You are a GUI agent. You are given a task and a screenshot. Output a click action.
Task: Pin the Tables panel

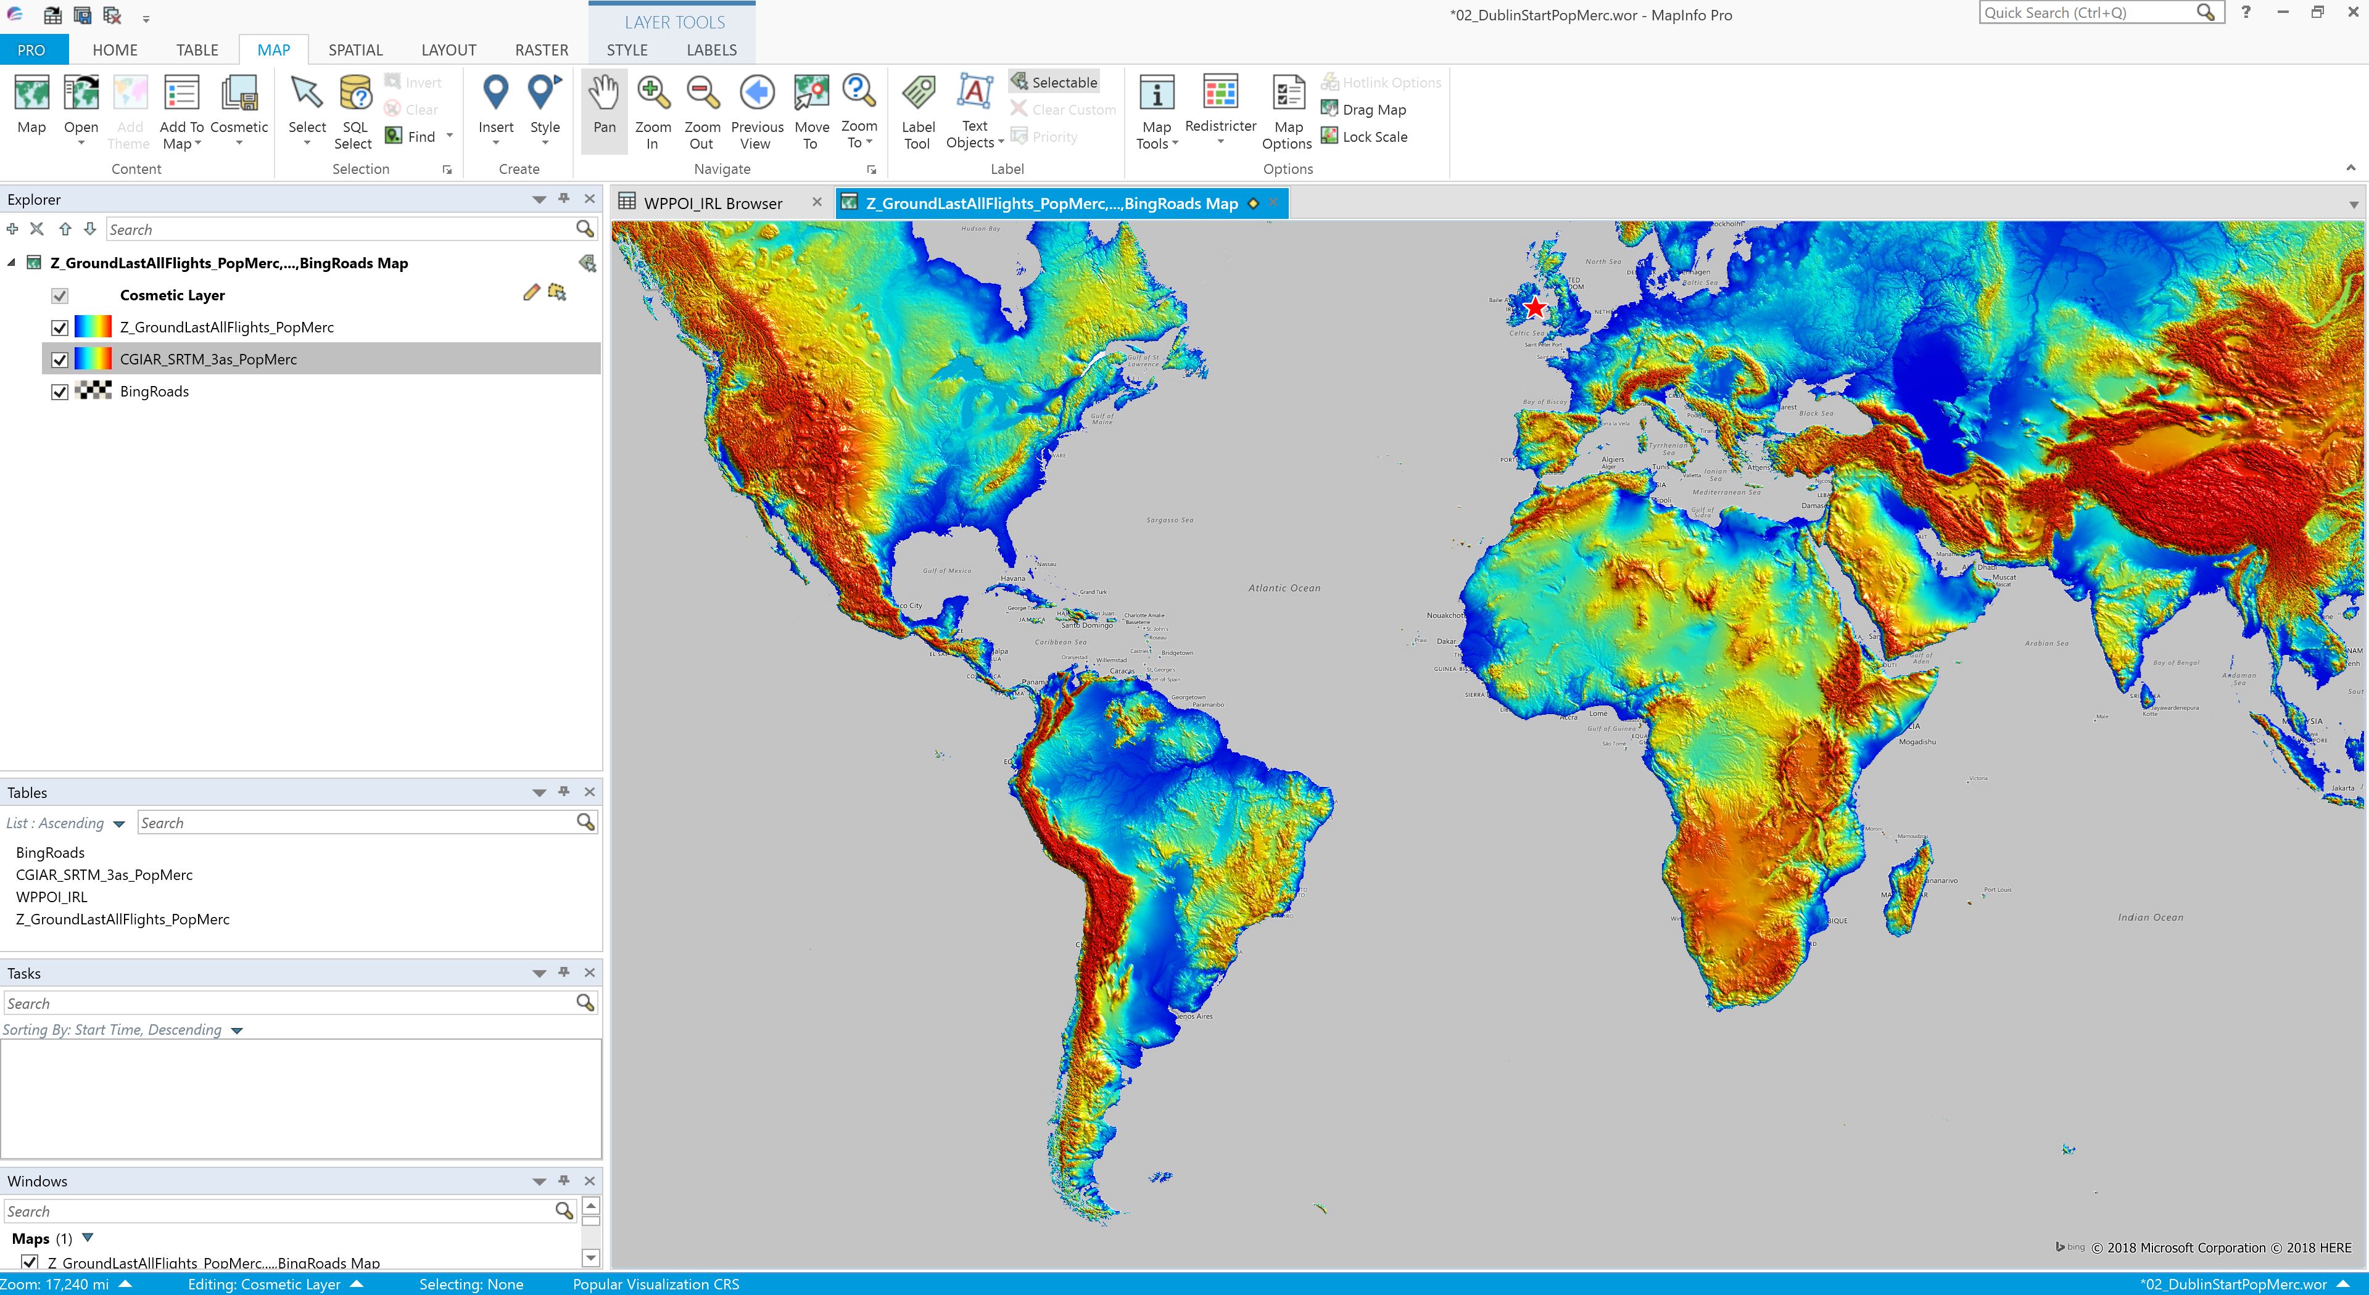[x=564, y=791]
